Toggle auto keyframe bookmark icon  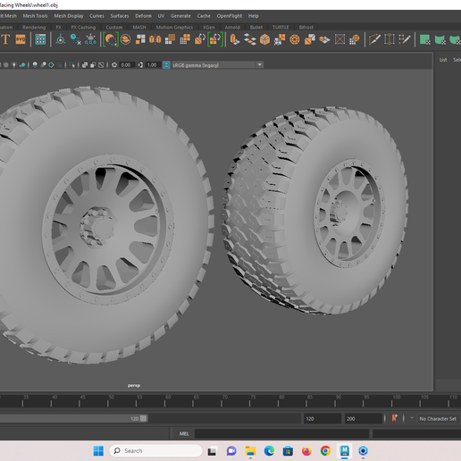395,418
